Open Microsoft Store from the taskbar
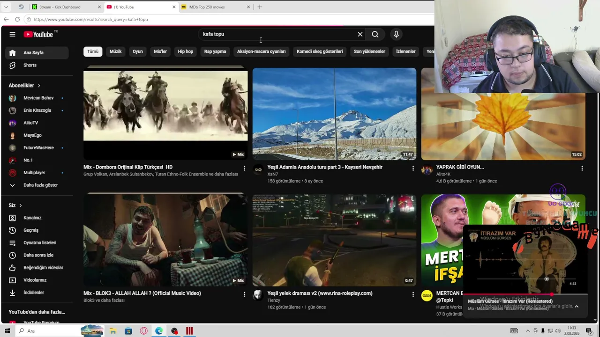The height and width of the screenshot is (337, 600). (x=128, y=331)
